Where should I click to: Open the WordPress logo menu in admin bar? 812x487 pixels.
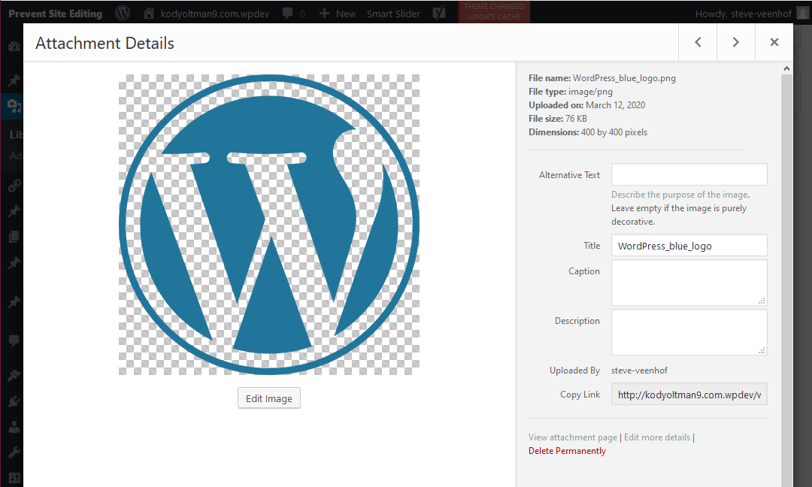pyautogui.click(x=123, y=13)
